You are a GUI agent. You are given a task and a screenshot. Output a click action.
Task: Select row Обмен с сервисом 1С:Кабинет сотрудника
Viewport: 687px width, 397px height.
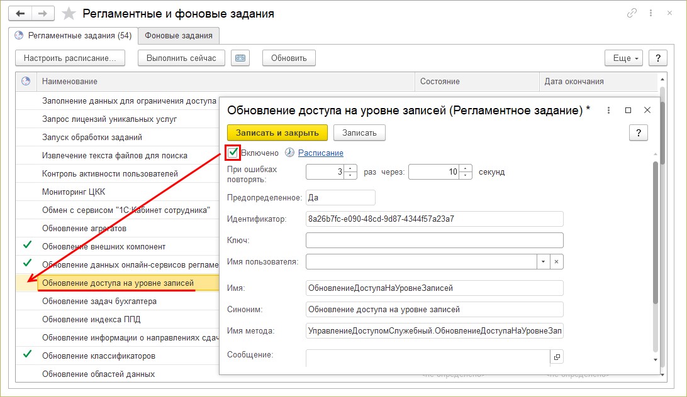[x=118, y=210]
